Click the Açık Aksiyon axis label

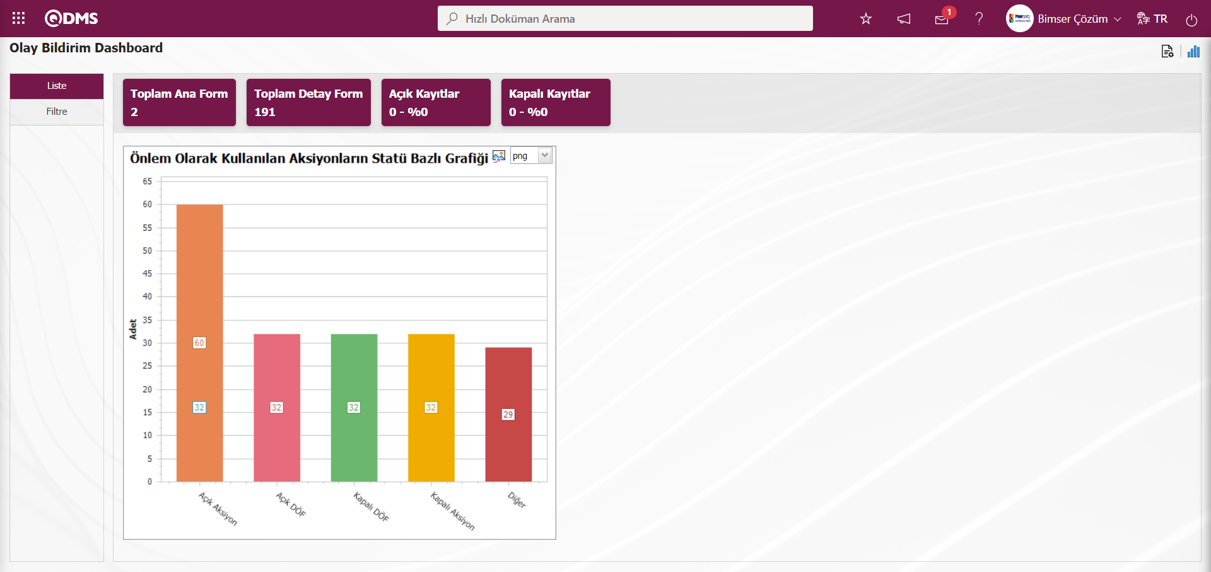tap(218, 509)
